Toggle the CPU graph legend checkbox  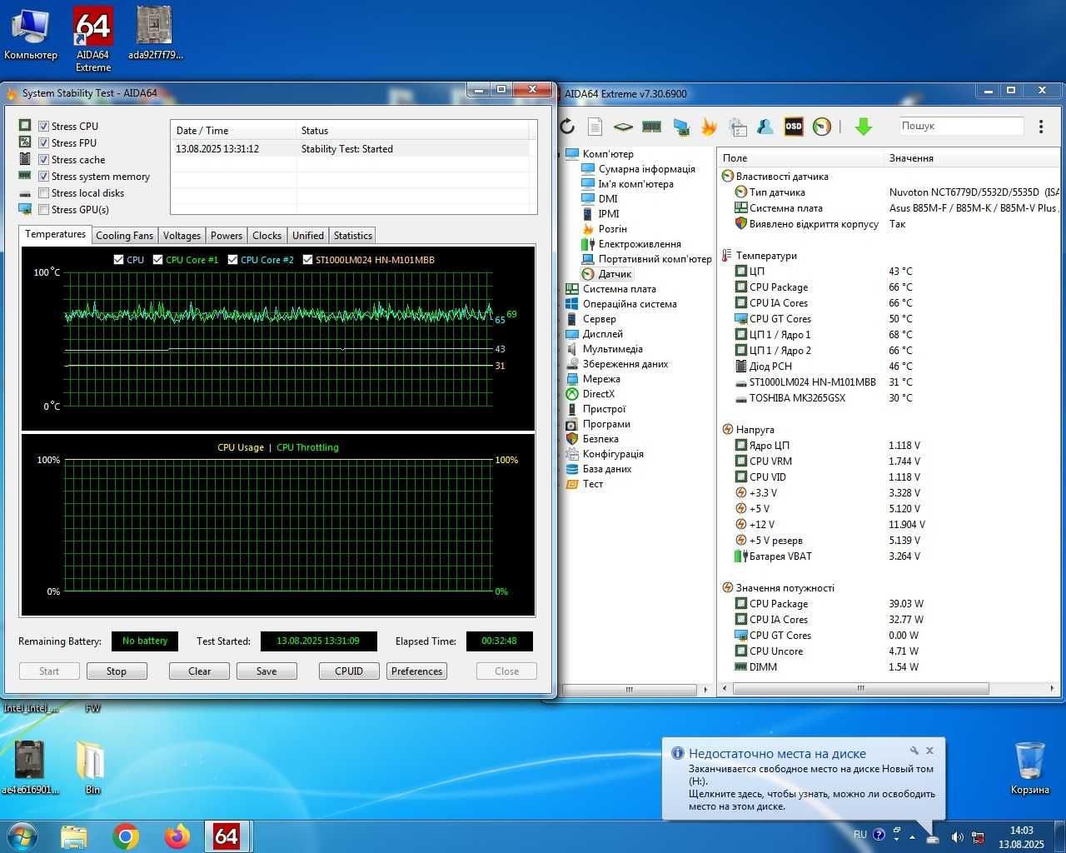point(118,260)
